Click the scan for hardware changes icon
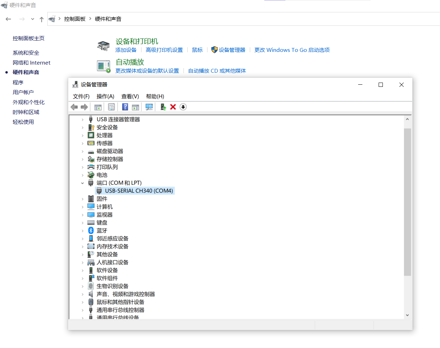 click(149, 107)
